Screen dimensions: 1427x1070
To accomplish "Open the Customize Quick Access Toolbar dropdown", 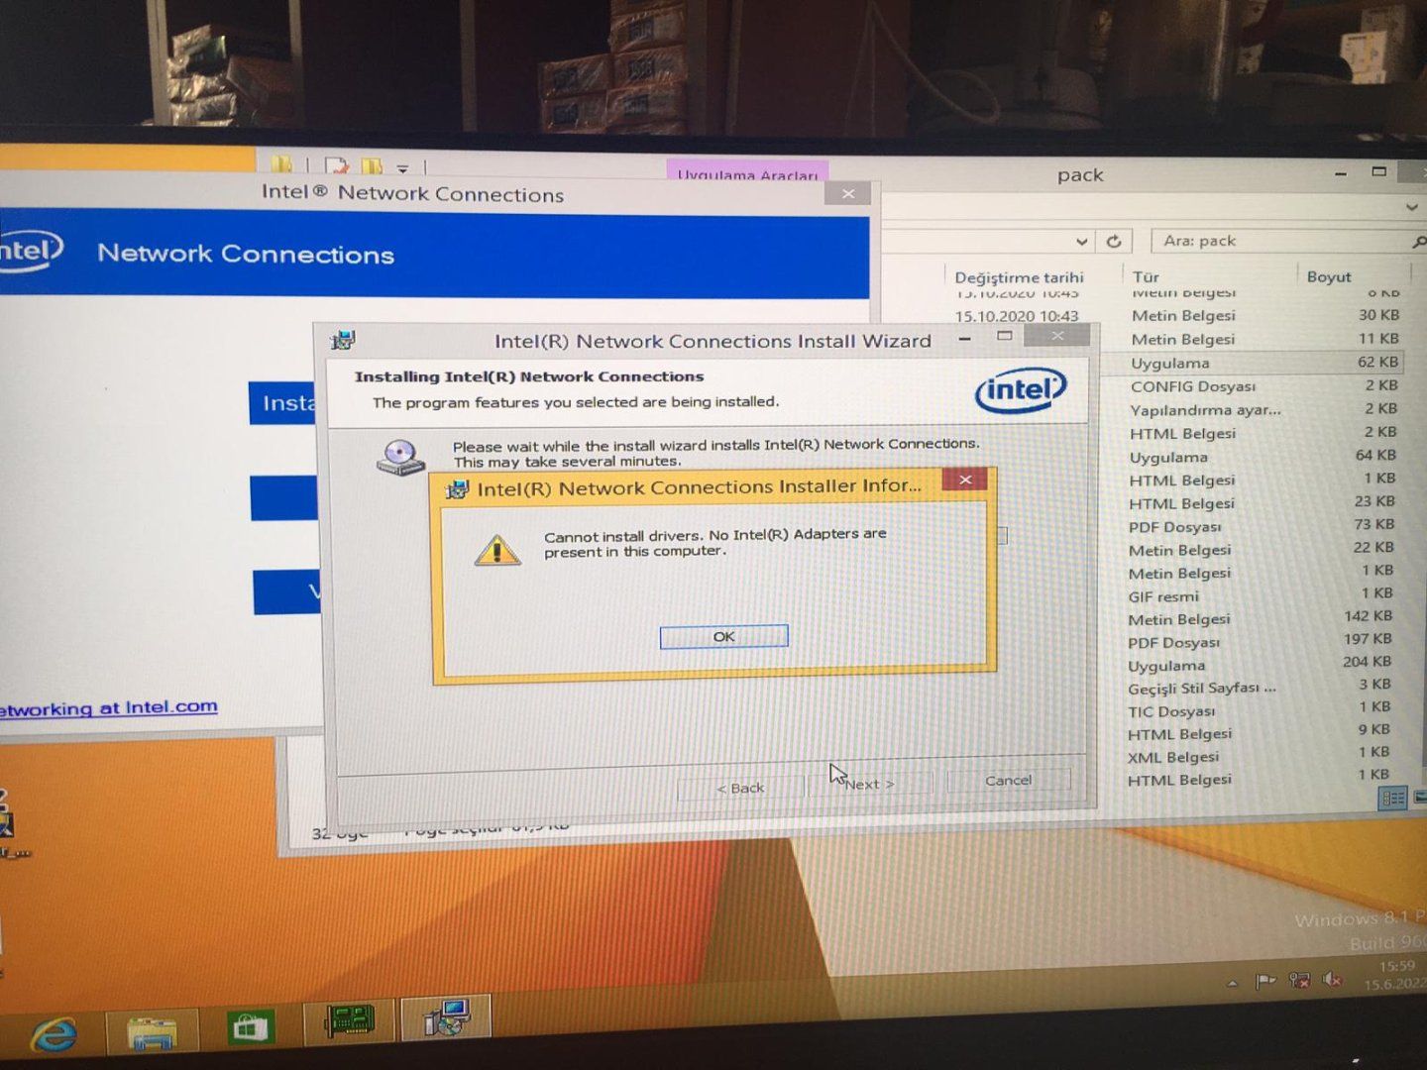I will [x=402, y=168].
